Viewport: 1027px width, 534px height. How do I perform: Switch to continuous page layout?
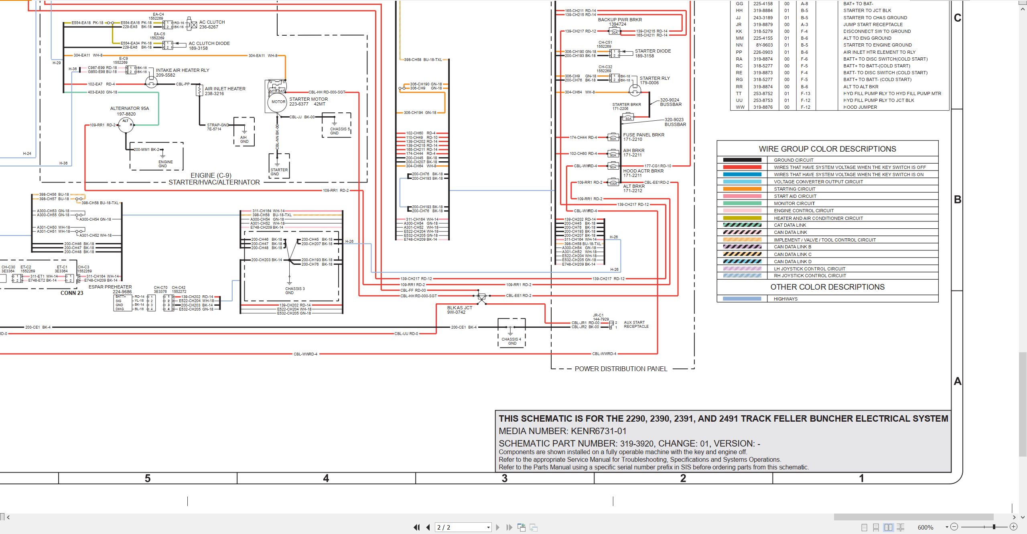tap(876, 527)
